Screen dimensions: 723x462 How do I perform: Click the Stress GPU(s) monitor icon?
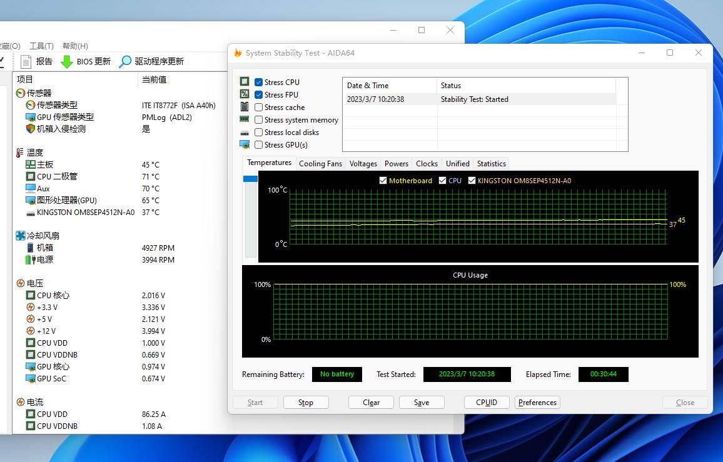click(x=245, y=144)
